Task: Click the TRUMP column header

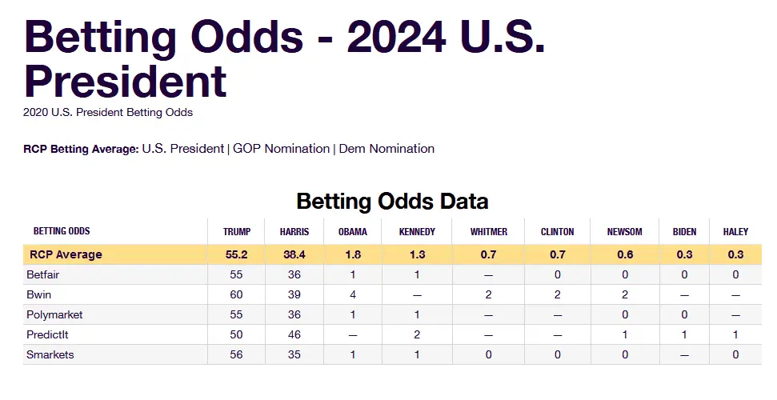Action: point(237,232)
